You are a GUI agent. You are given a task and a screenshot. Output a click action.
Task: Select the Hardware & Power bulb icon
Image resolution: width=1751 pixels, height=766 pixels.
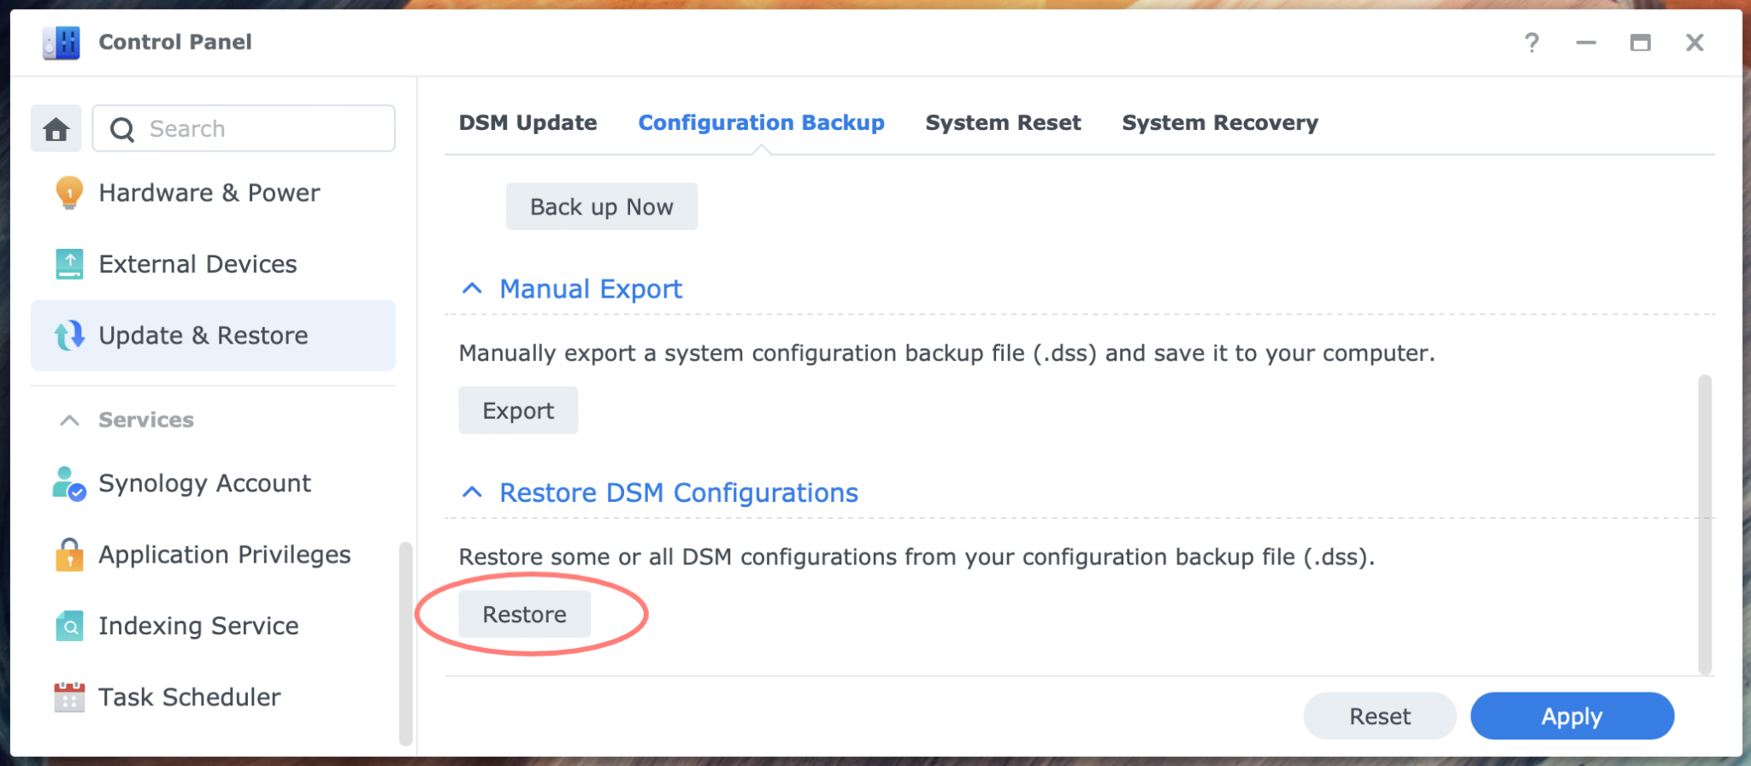click(68, 192)
